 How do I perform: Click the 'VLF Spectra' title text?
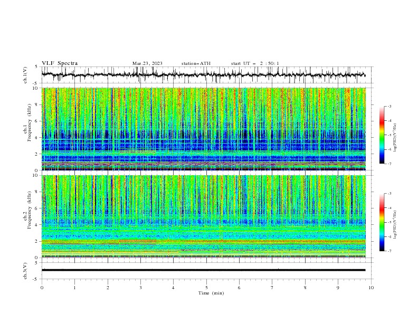tap(60, 63)
